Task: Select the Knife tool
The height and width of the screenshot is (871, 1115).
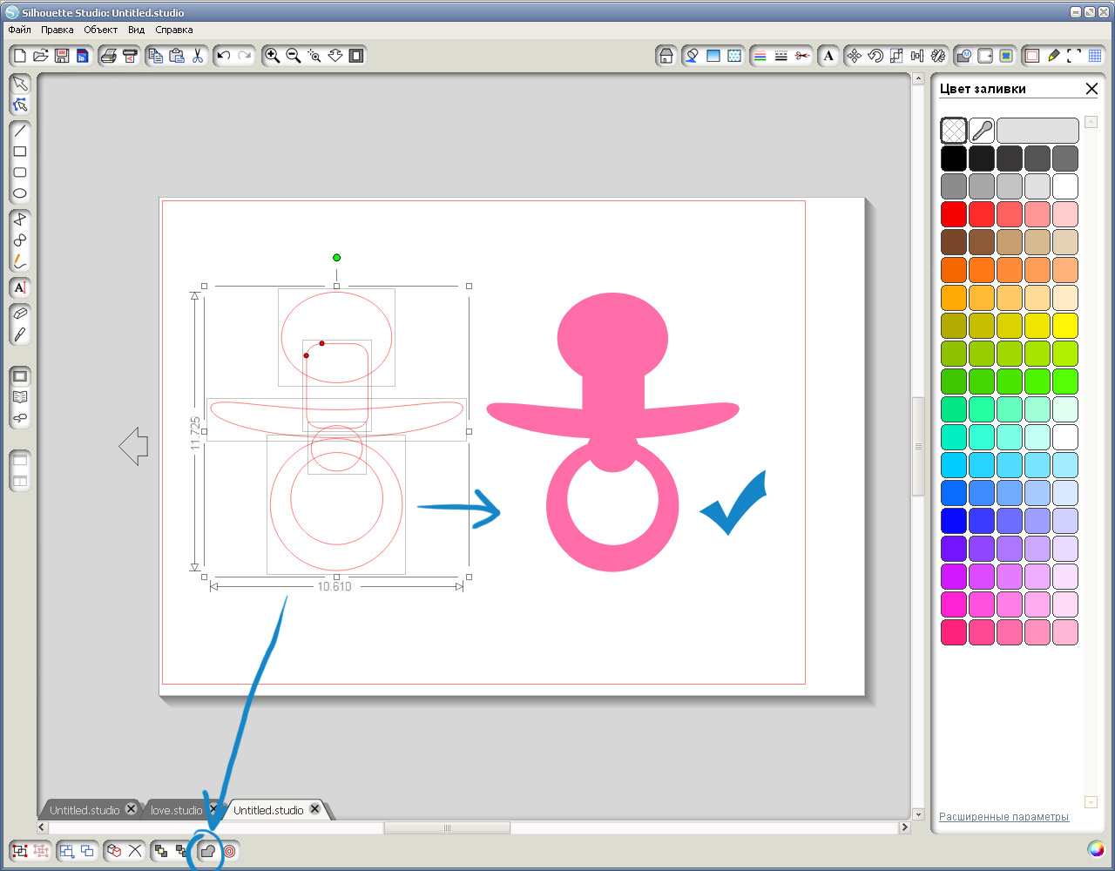Action: pyautogui.click(x=20, y=335)
